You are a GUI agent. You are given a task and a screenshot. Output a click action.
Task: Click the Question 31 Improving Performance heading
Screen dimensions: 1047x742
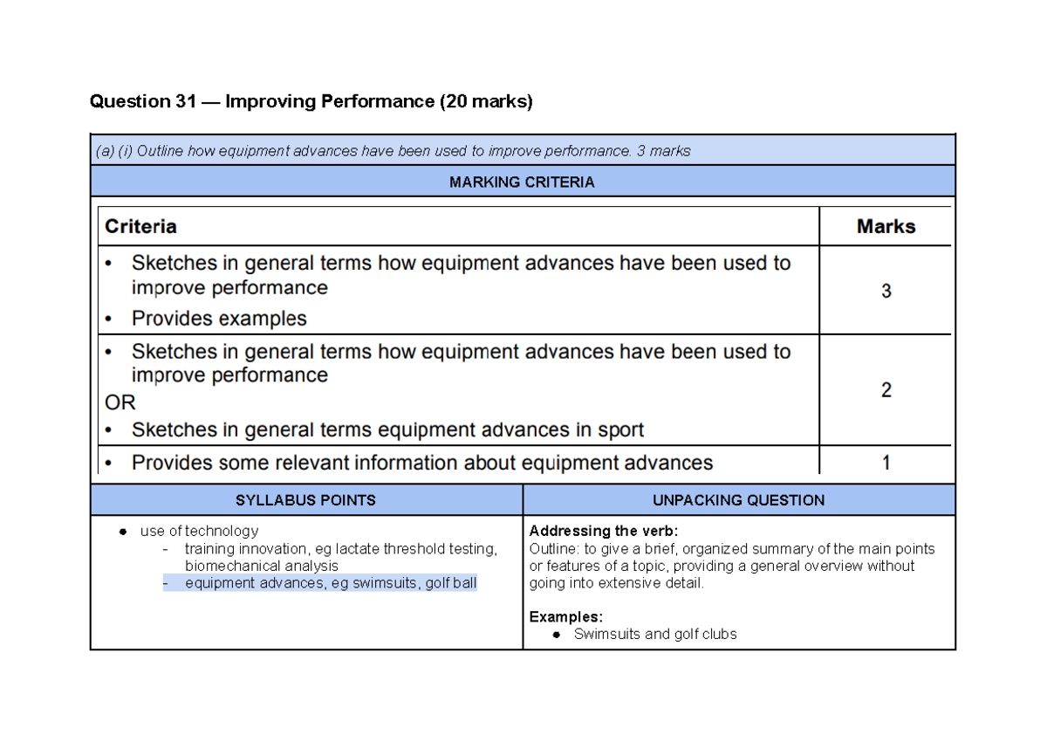(311, 102)
